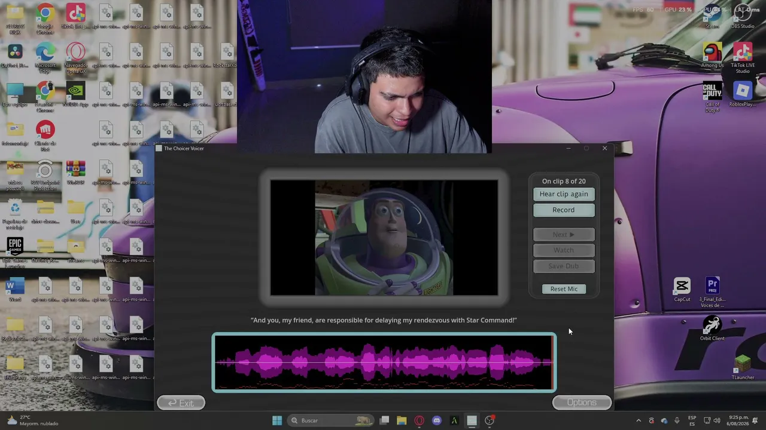Open DaVinci Resolve desktop icon

[15, 56]
